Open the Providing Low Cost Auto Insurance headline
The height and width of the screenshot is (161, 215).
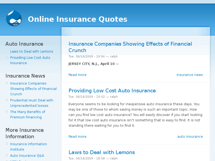112,91
